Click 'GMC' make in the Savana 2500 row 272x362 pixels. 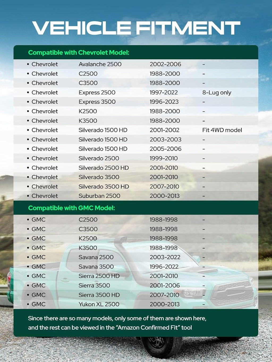click(39, 257)
